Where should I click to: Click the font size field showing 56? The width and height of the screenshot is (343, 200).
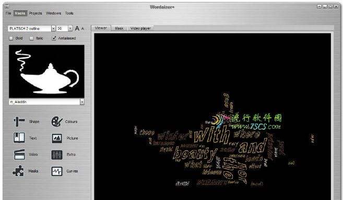(62, 28)
